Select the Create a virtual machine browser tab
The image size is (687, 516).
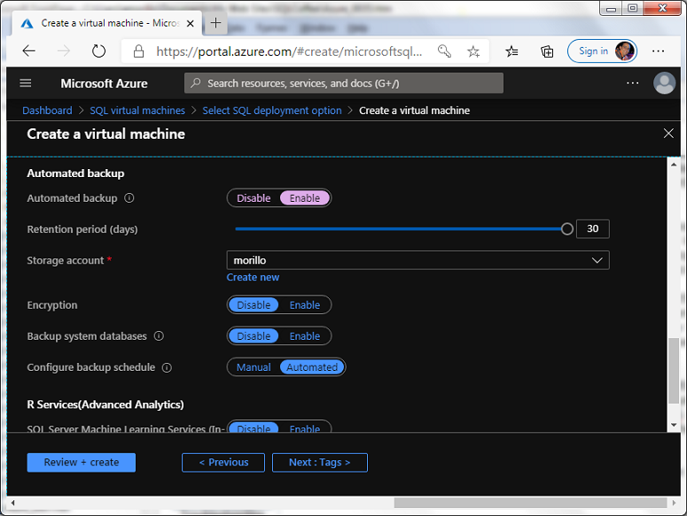[107, 23]
